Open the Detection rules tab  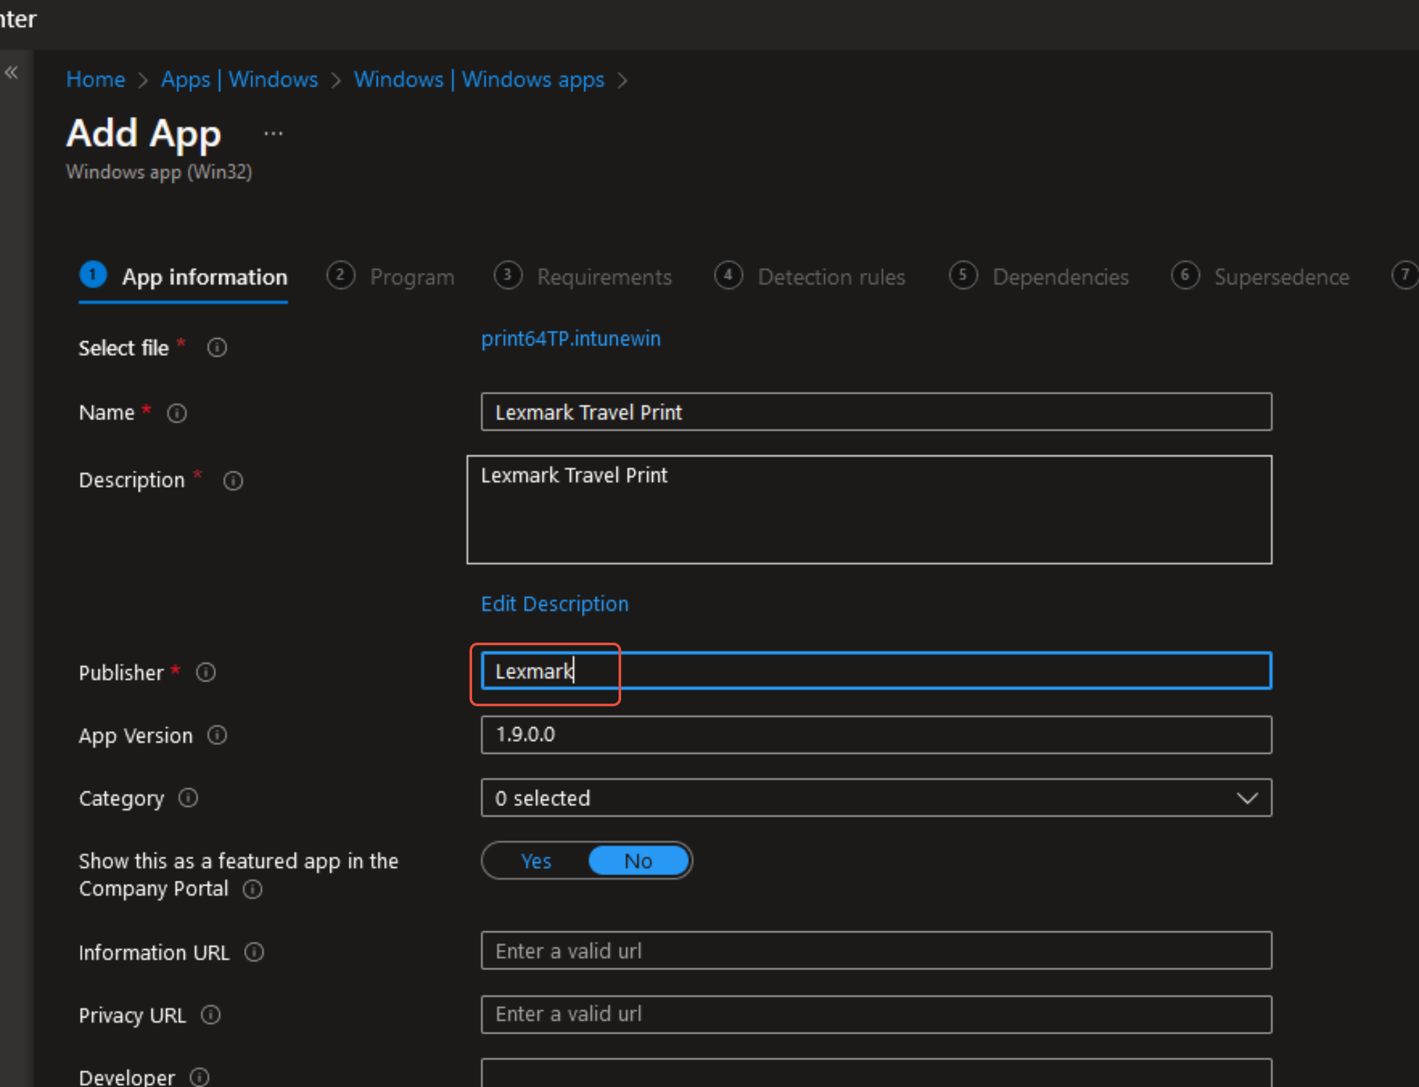(x=831, y=277)
